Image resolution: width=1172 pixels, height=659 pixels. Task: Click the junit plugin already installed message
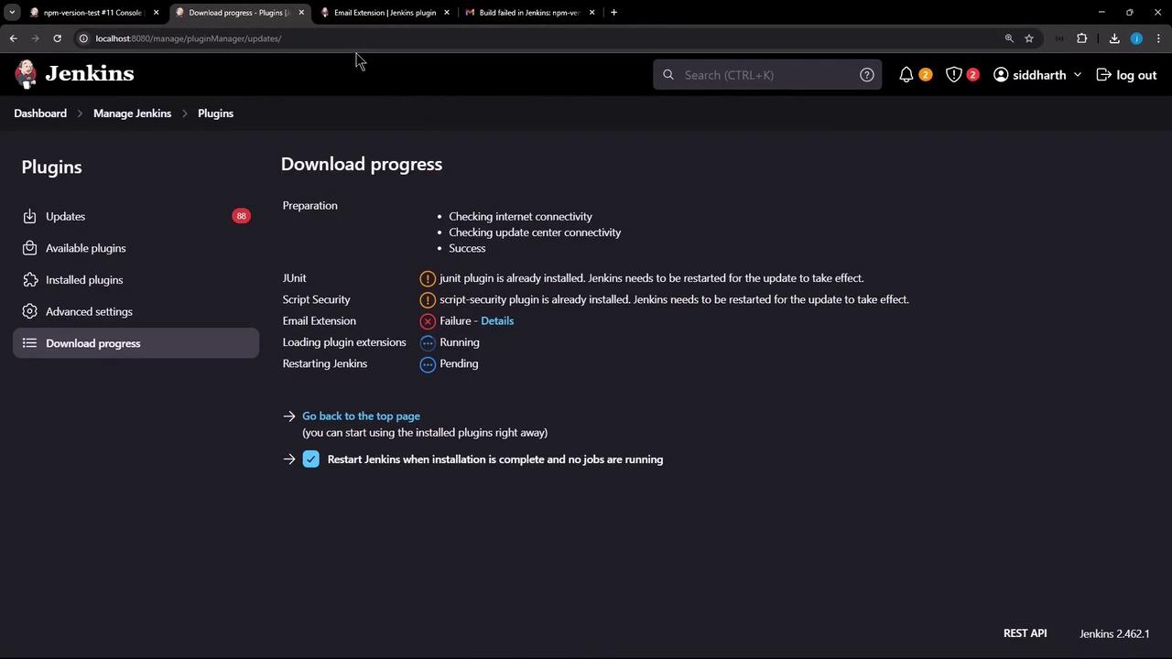coord(652,278)
